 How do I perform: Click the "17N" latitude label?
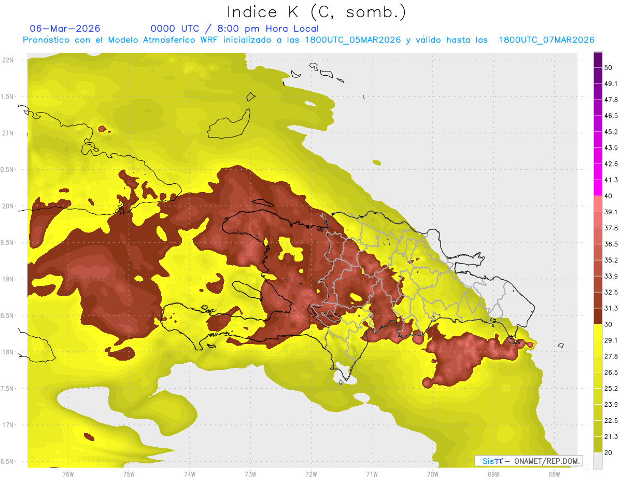(8, 425)
